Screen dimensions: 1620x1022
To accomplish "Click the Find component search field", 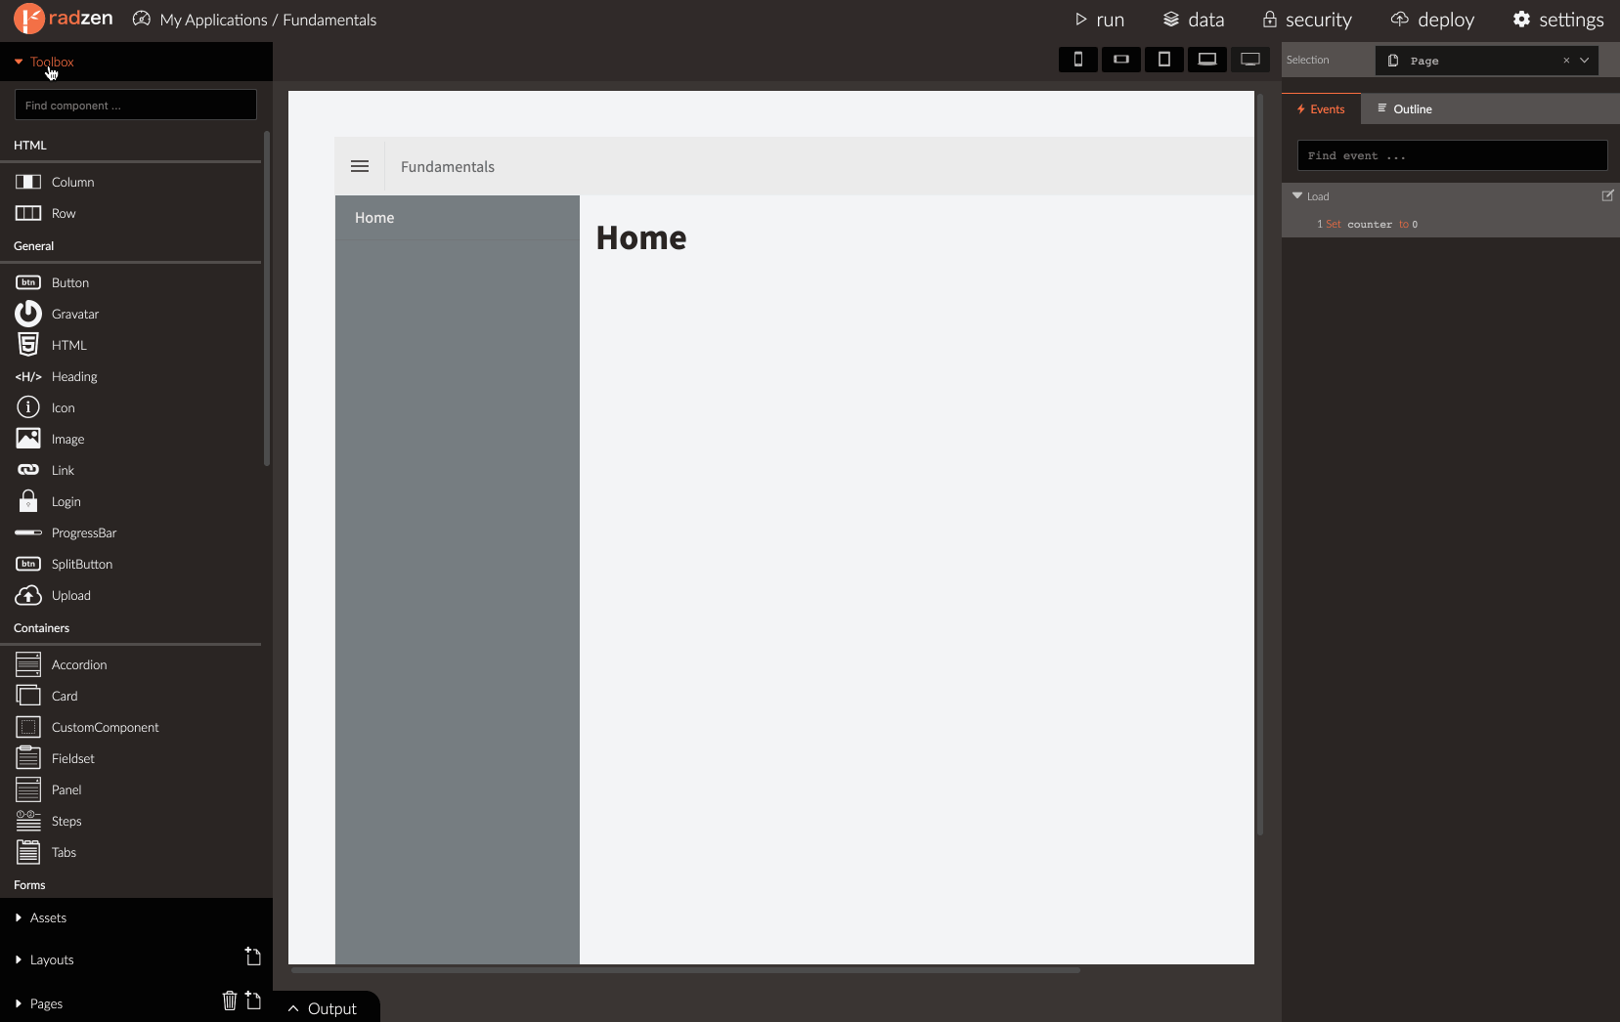I will 136,105.
